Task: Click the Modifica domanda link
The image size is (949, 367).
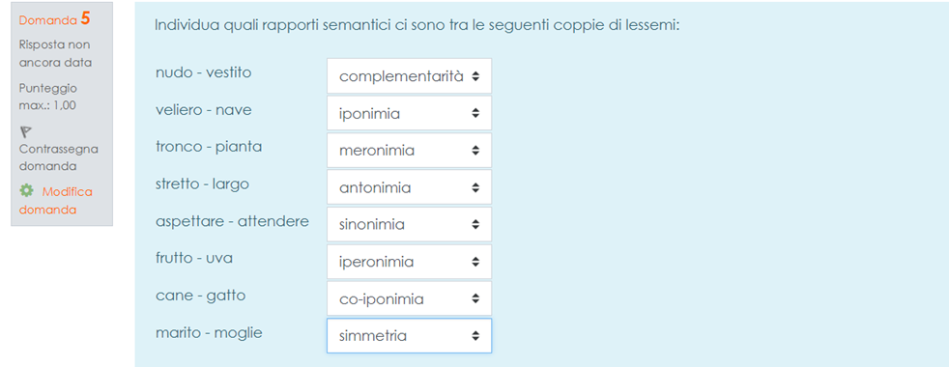Action: tap(56, 201)
